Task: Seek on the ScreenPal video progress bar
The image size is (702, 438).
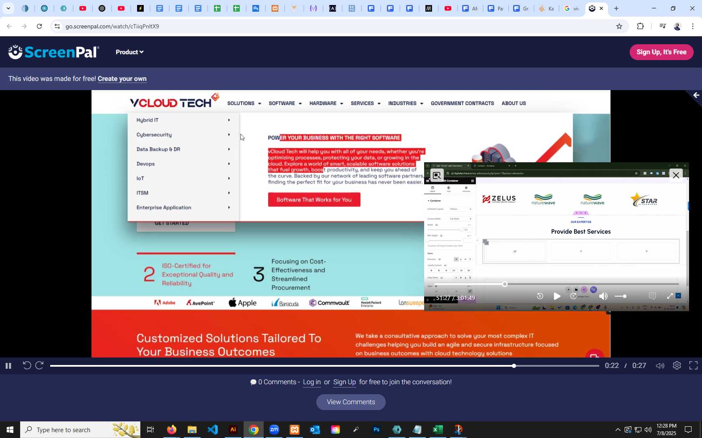Action: pos(324,366)
